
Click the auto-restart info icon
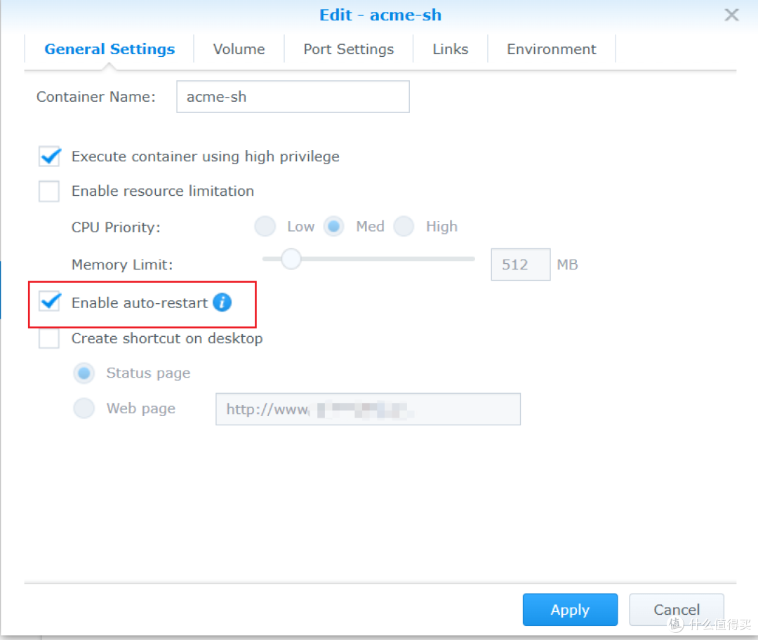(x=222, y=302)
